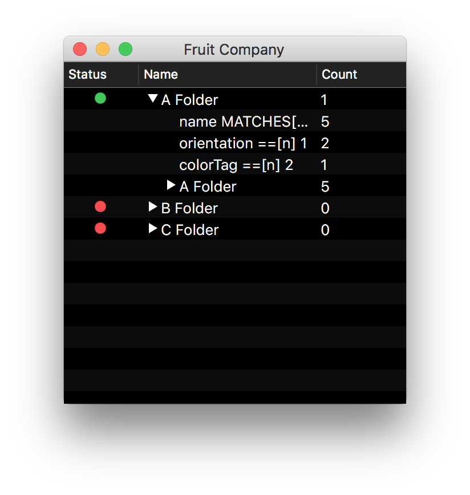Select the C Folder row label
Viewport: 470px width, 495px height.
(190, 230)
